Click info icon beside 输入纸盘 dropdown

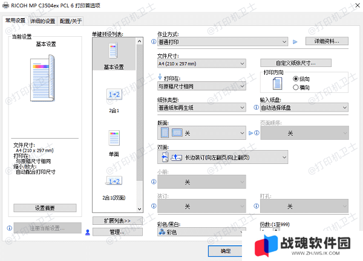coord(256,107)
